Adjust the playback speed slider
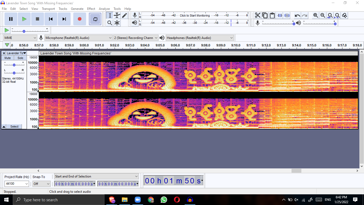This screenshot has width=364, height=205. coord(30,31)
